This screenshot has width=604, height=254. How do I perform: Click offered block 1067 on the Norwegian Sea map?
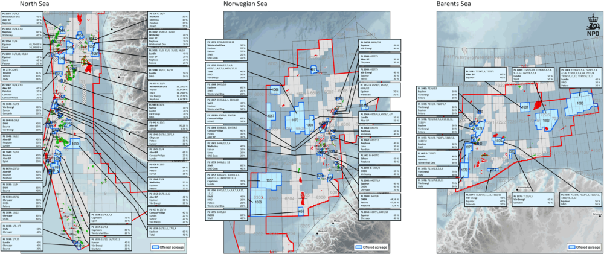pos(272,116)
